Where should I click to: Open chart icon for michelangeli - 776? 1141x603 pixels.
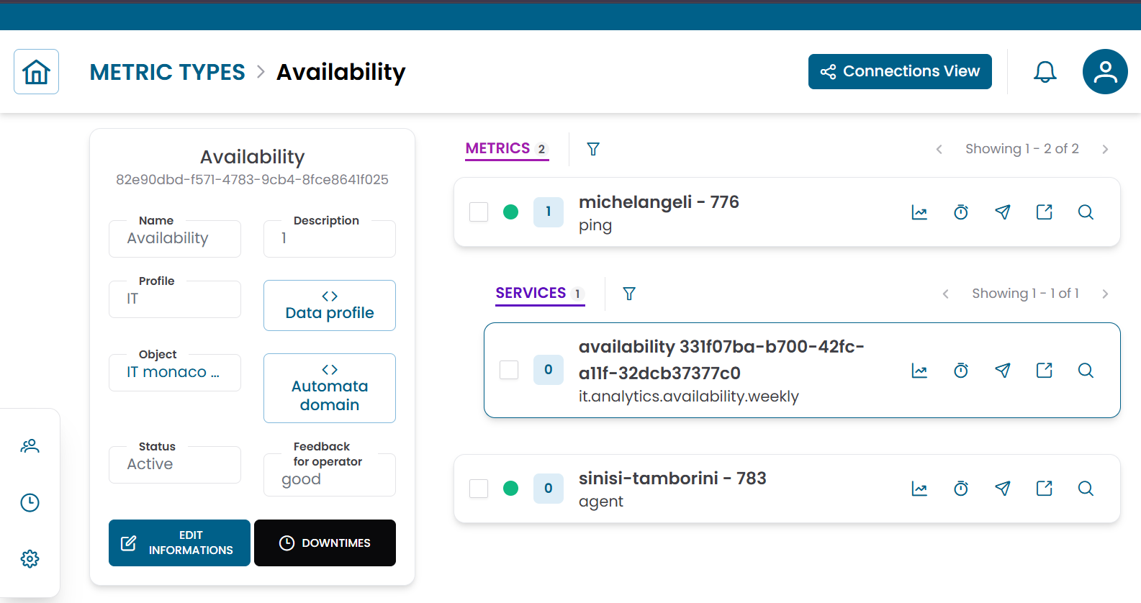(x=919, y=212)
